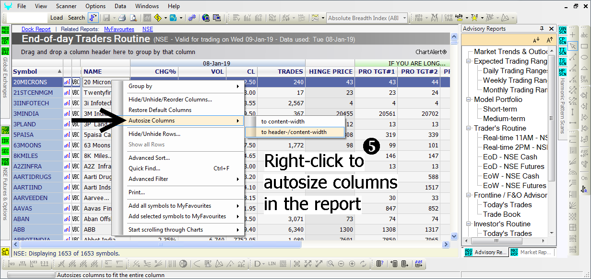
Task: Click the yellow diamond arrow toolbar icon
Action: click(x=157, y=18)
